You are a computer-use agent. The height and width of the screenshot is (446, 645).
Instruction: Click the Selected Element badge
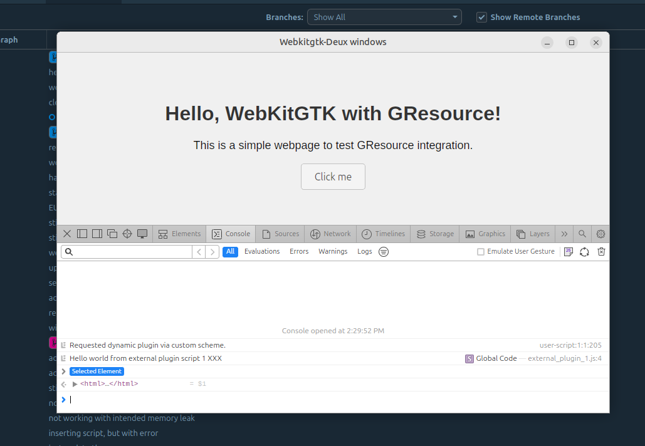97,371
